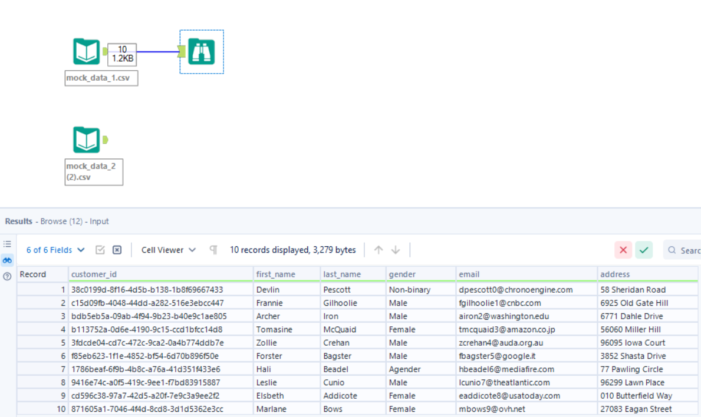The width and height of the screenshot is (701, 417).
Task: Open the messages list view in the results sidebar
Action: pyautogui.click(x=8, y=244)
